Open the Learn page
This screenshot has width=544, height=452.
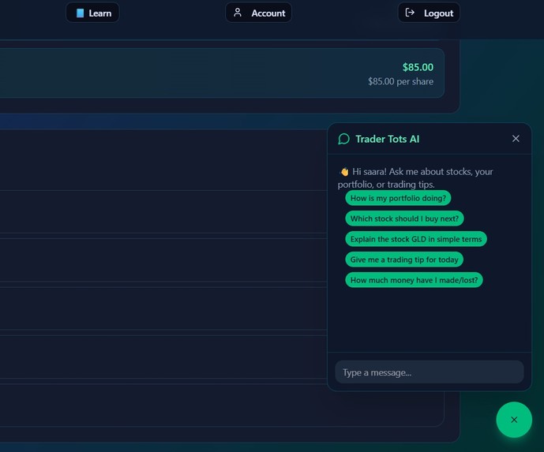[x=92, y=13]
